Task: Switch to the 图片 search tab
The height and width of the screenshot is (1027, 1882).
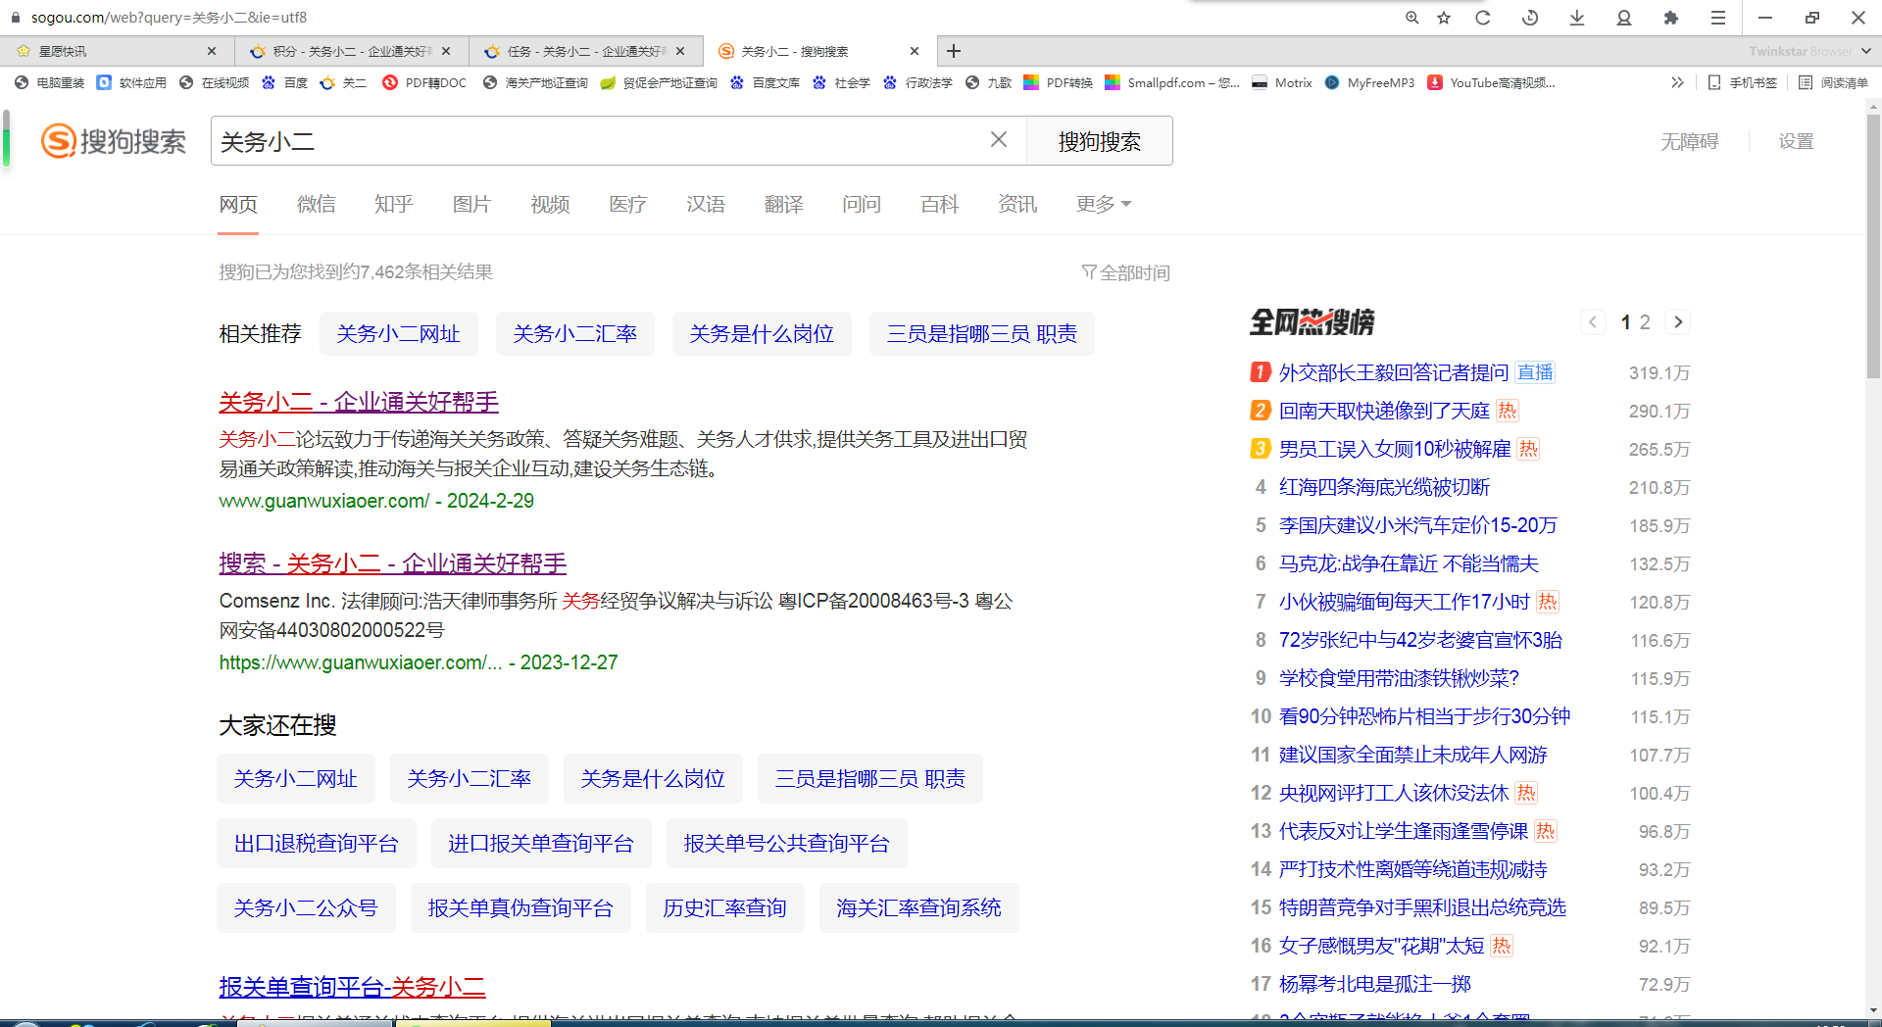Action: tap(471, 204)
